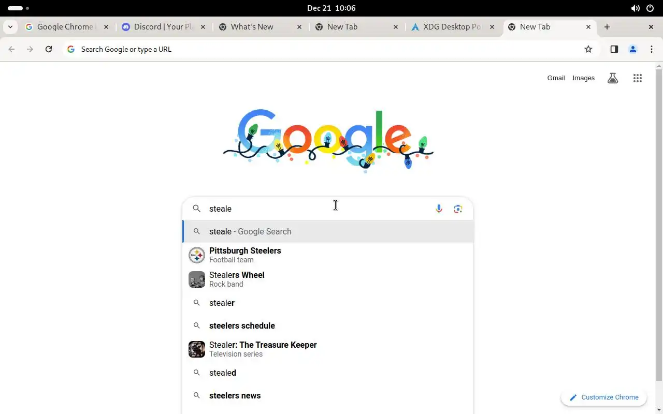Bookmark this tab with star icon
This screenshot has width=663, height=414.
[588, 49]
